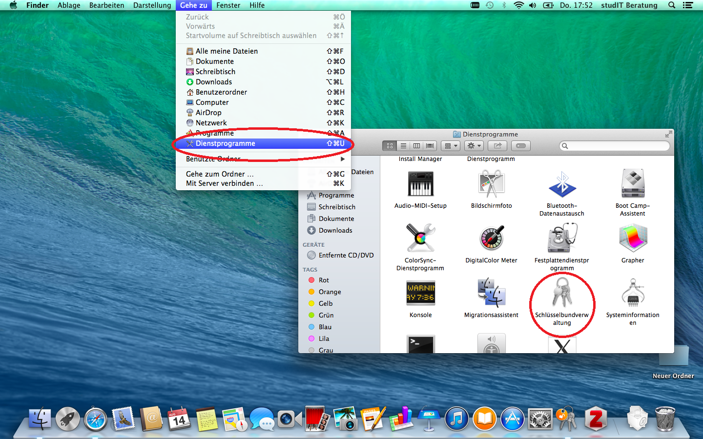This screenshot has height=439, width=703.
Task: Open the volume control in menu bar
Action: point(533,5)
